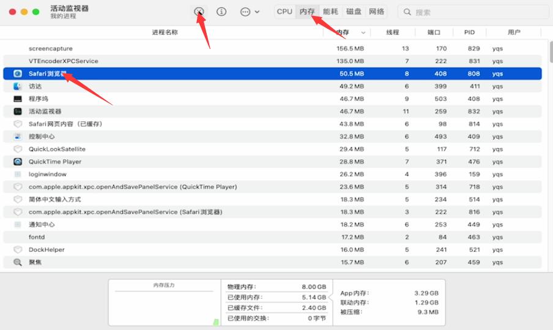Image resolution: width=553 pixels, height=330 pixels.
Task: Switch to the CPU tab
Action: pos(284,12)
